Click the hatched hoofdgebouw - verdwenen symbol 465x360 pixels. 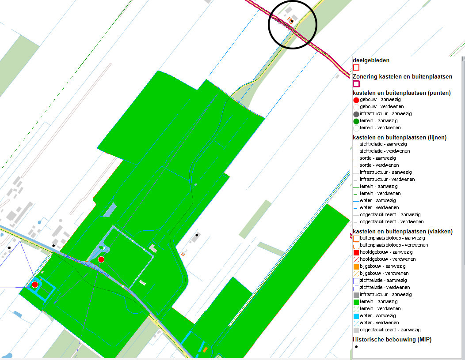356,260
